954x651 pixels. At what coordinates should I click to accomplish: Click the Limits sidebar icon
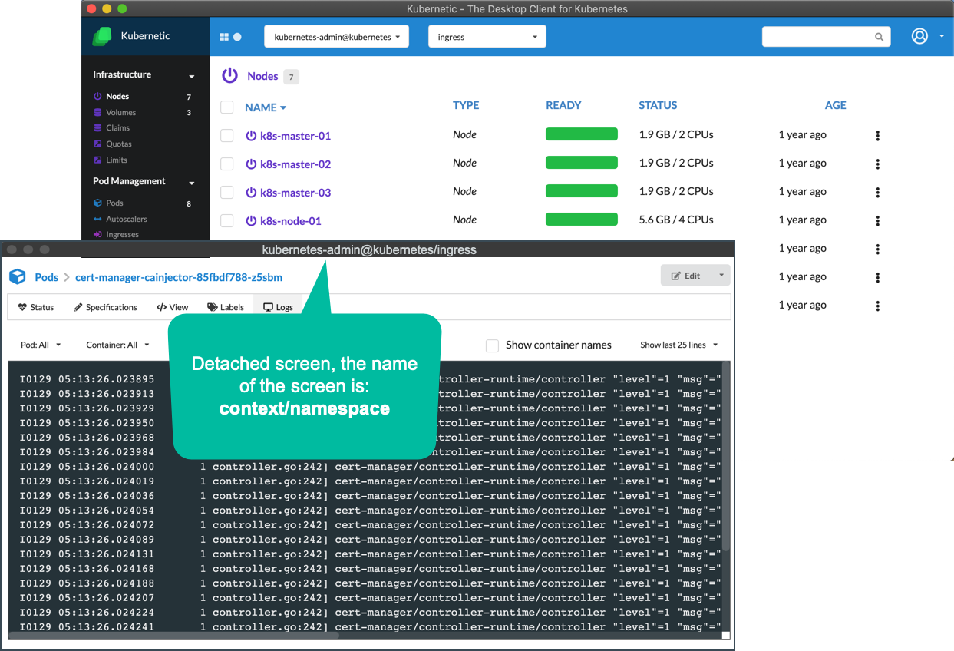97,160
